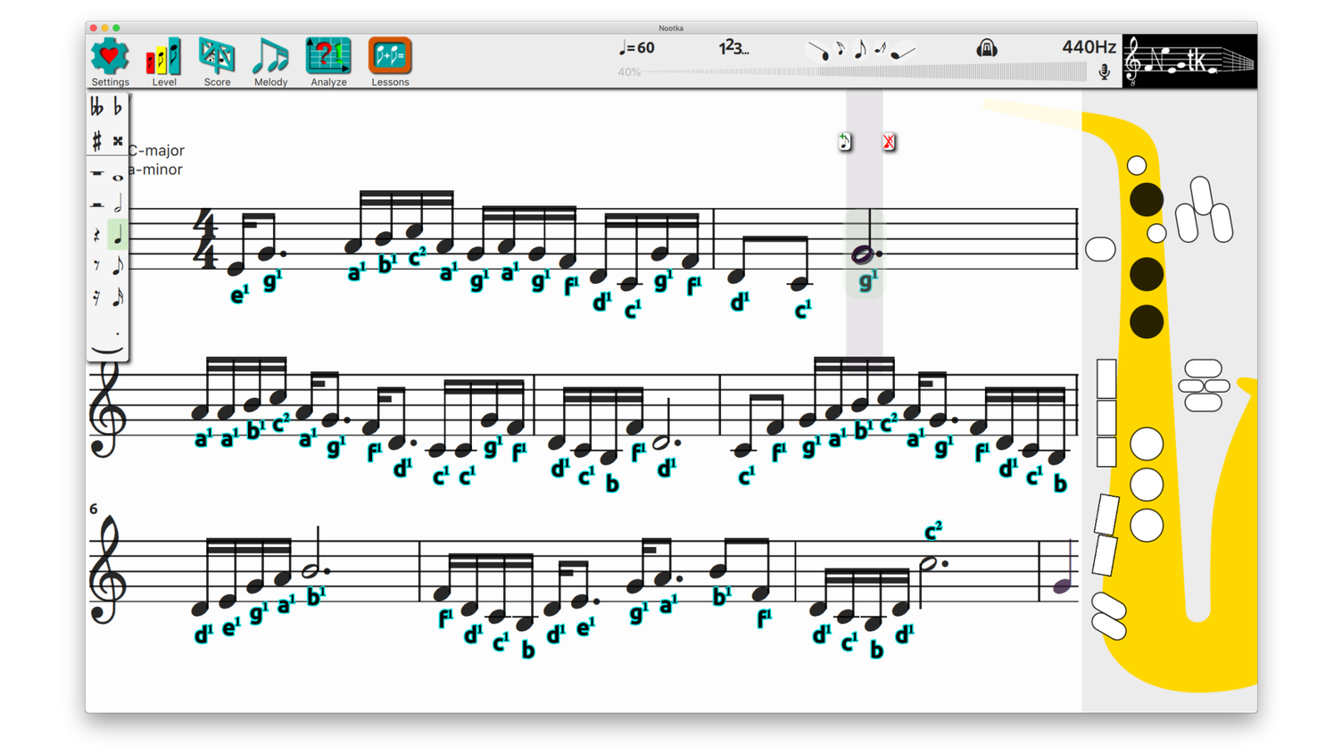
Task: Open the Analyze tool
Action: pyautogui.click(x=328, y=62)
